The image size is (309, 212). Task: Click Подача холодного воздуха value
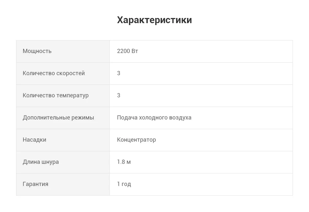[x=154, y=118]
